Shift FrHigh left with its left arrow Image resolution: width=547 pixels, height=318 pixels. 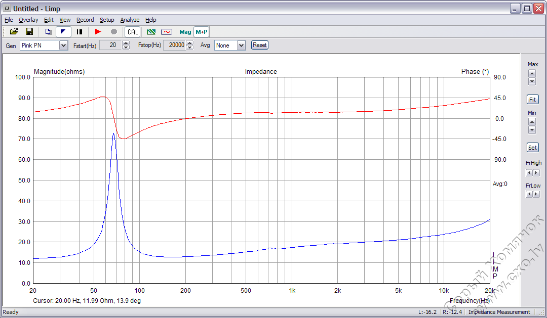[529, 173]
